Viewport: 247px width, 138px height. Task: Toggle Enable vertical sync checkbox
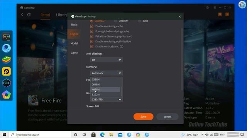(x=92, y=46)
